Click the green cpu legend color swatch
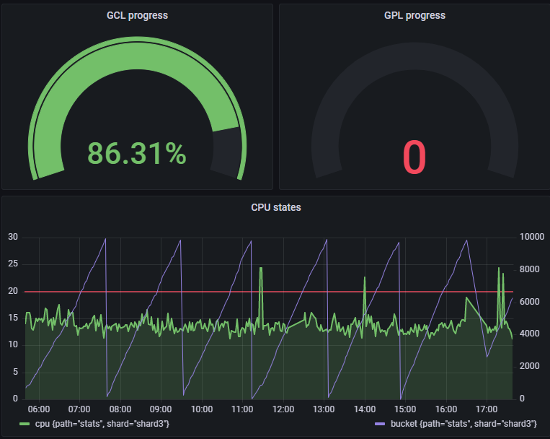Image resolution: width=550 pixels, height=439 pixels. tap(25, 424)
